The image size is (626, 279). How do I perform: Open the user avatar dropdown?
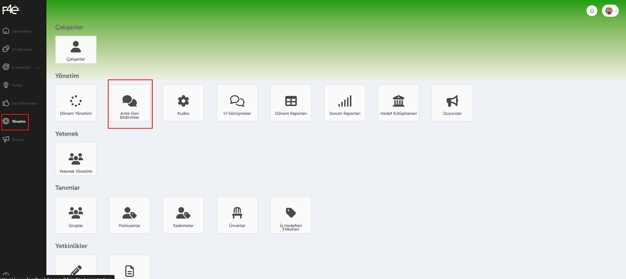pos(610,11)
